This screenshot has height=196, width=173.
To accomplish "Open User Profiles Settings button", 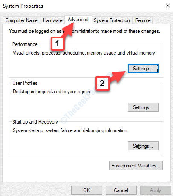I will (x=143, y=107).
